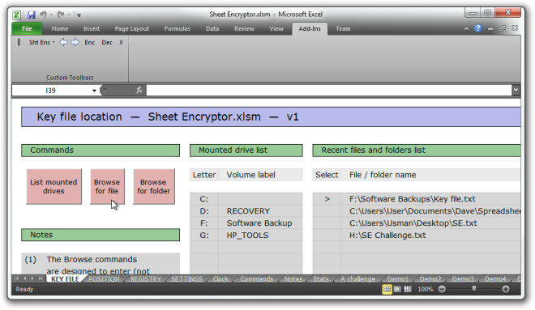Select drive letter C: row

pos(246,199)
